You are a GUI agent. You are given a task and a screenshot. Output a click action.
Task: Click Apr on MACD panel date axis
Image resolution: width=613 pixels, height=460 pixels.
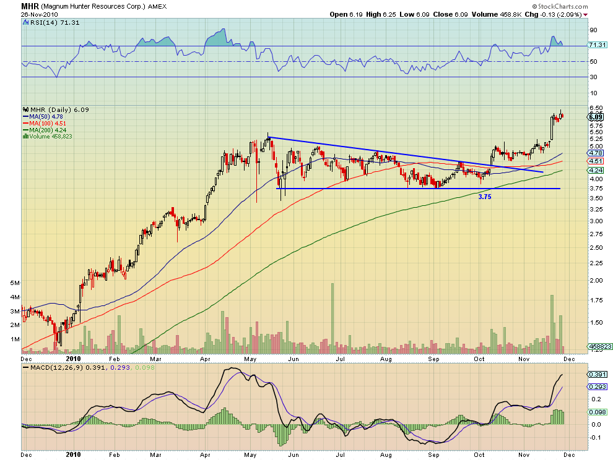point(205,455)
